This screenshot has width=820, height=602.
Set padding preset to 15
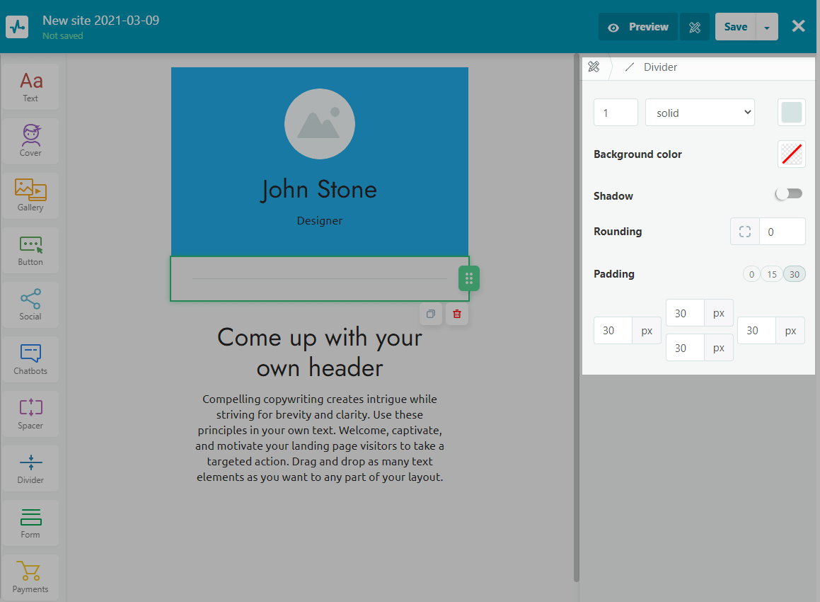pos(772,274)
